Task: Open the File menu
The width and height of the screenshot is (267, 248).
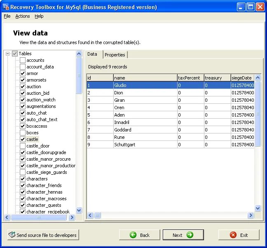Action: 7,16
